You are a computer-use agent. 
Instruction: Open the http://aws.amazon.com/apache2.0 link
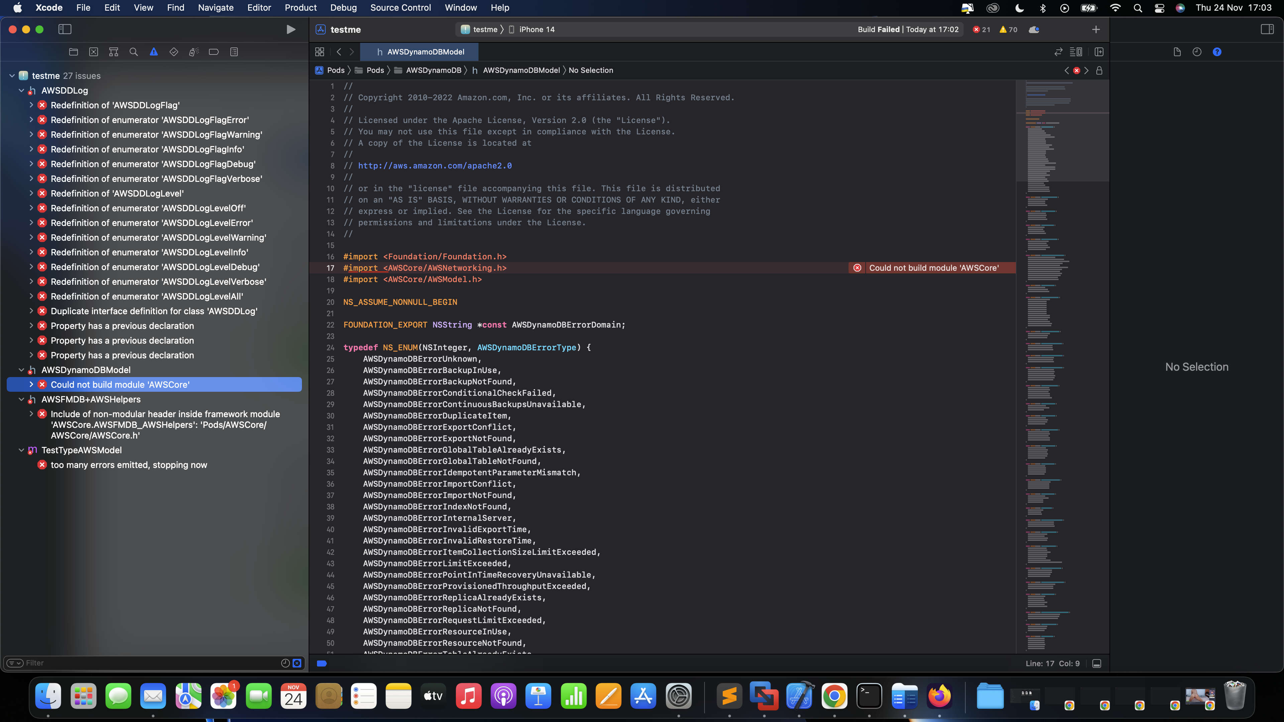coord(434,165)
